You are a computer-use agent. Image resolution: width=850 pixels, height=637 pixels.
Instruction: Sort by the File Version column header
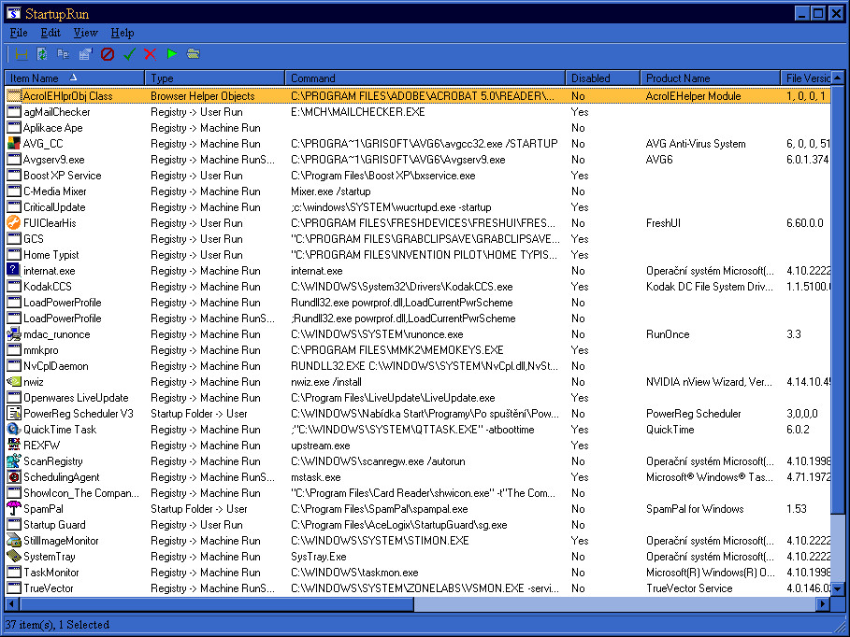tap(806, 78)
